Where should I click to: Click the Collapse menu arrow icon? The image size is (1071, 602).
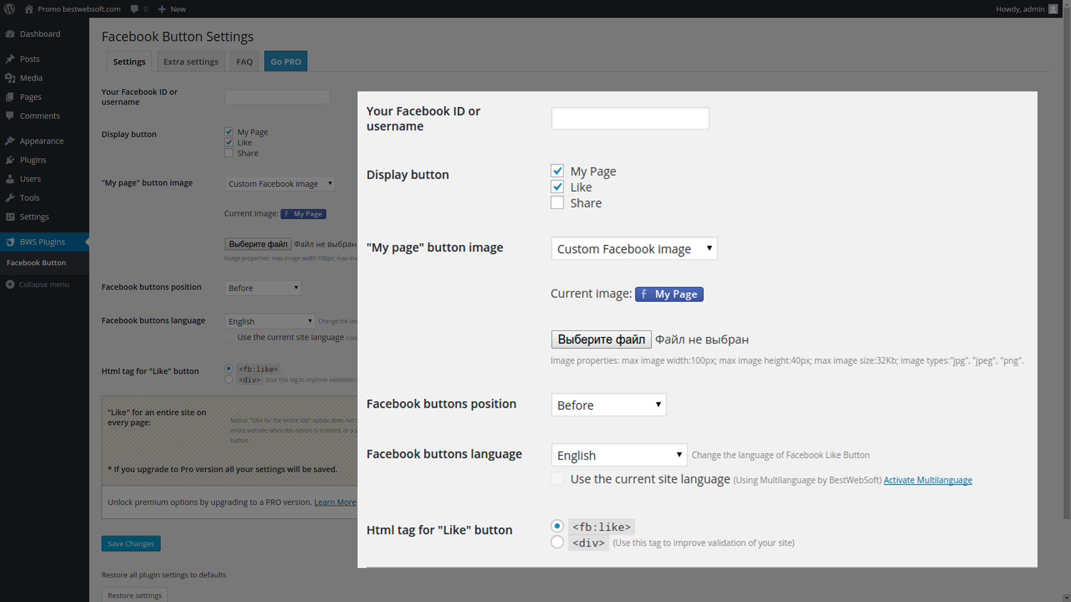10,284
